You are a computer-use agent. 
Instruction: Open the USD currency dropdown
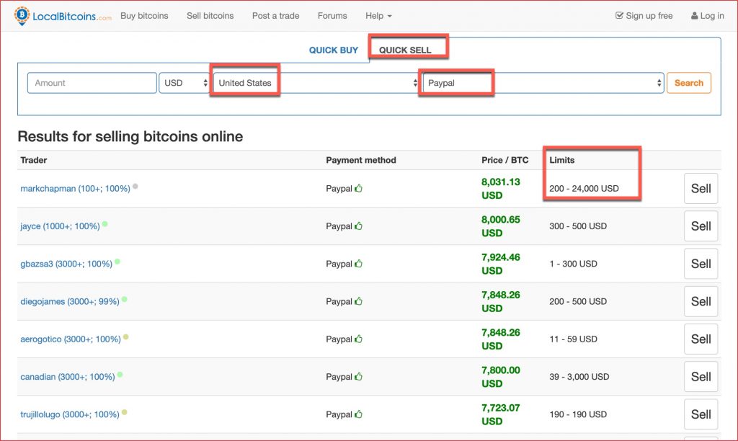pos(184,83)
